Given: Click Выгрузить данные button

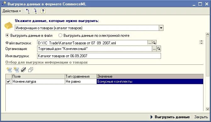Looking at the screenshot, I should pos(170,117).
